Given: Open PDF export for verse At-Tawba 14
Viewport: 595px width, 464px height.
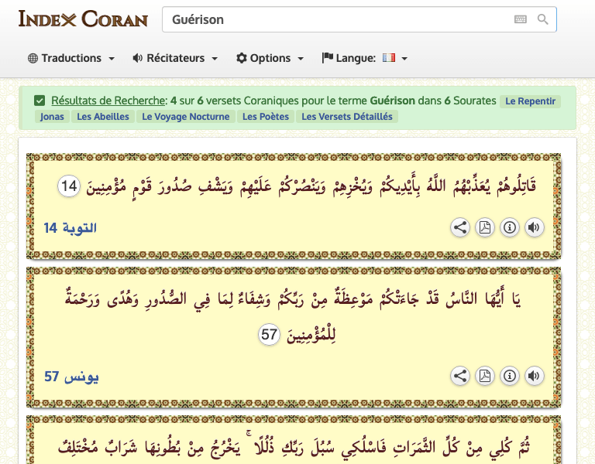Looking at the screenshot, I should 485,227.
